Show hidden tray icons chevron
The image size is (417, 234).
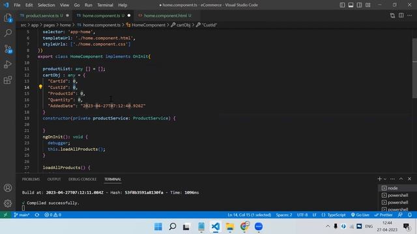pyautogui.click(x=328, y=226)
